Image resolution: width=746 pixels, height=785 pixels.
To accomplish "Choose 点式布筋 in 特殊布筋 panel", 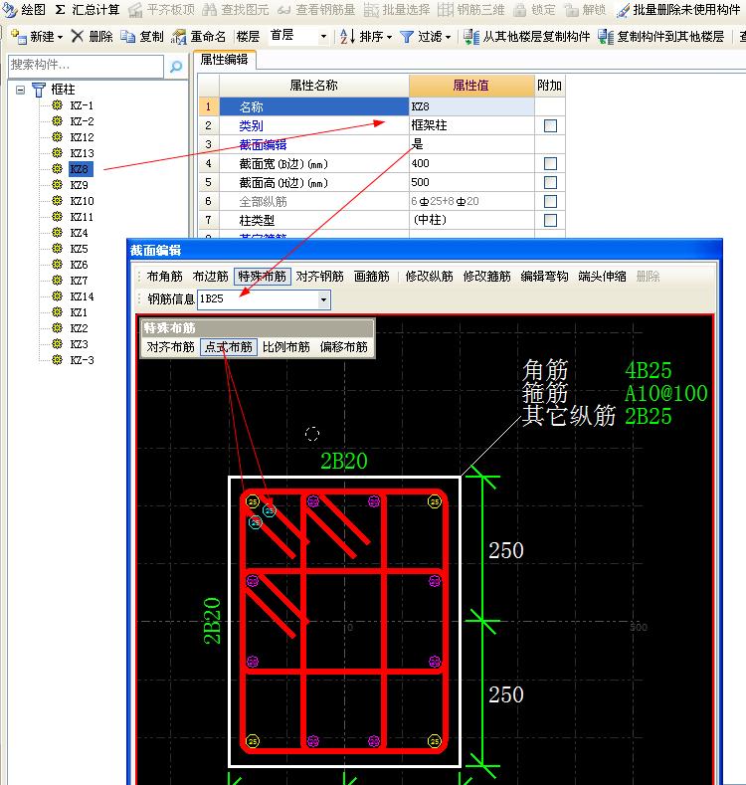I will (229, 347).
